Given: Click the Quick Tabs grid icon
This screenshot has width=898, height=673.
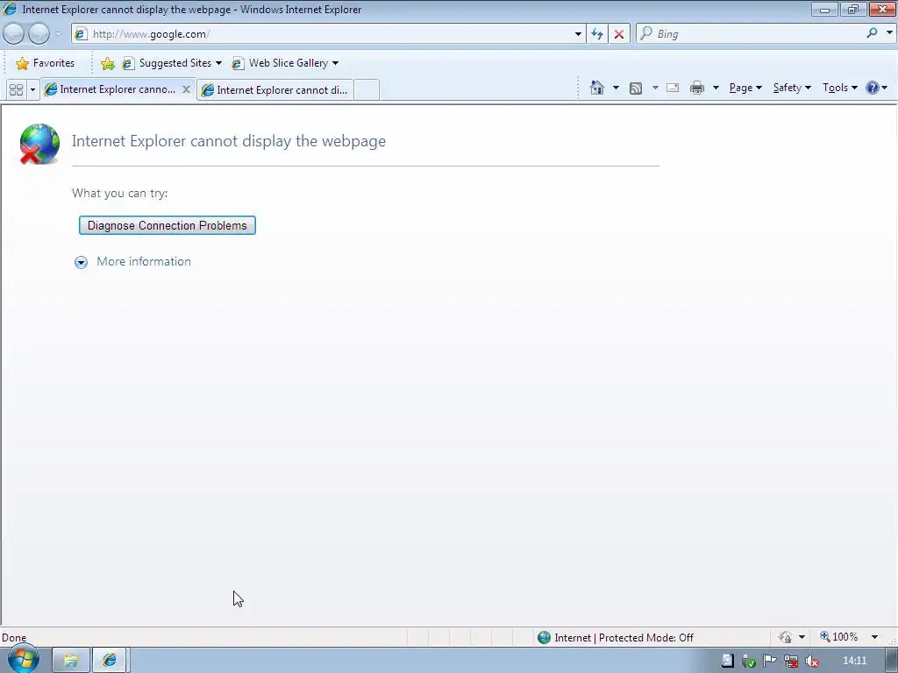Looking at the screenshot, I should pos(16,89).
